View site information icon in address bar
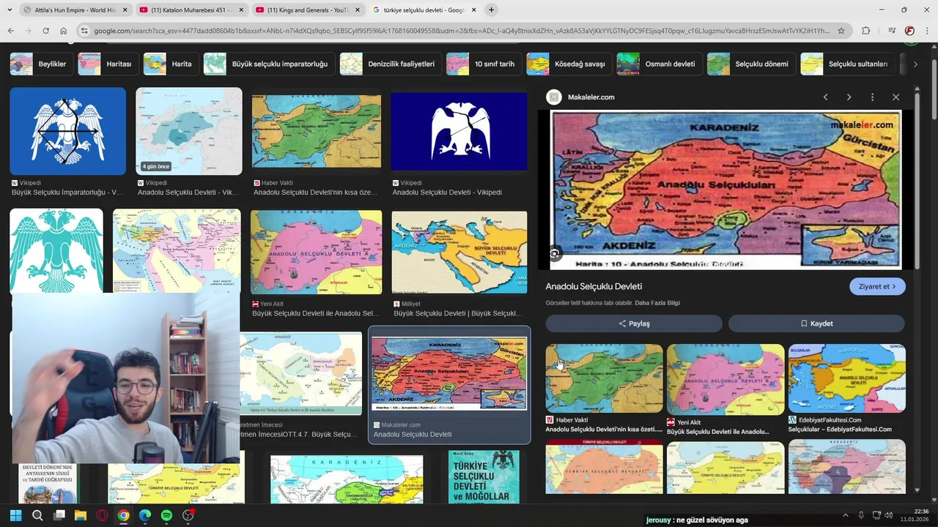The height and width of the screenshot is (527, 938). (x=84, y=31)
